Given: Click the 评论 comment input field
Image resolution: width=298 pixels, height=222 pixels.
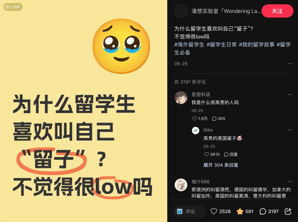Looking at the screenshot, I should pyautogui.click(x=190, y=211).
